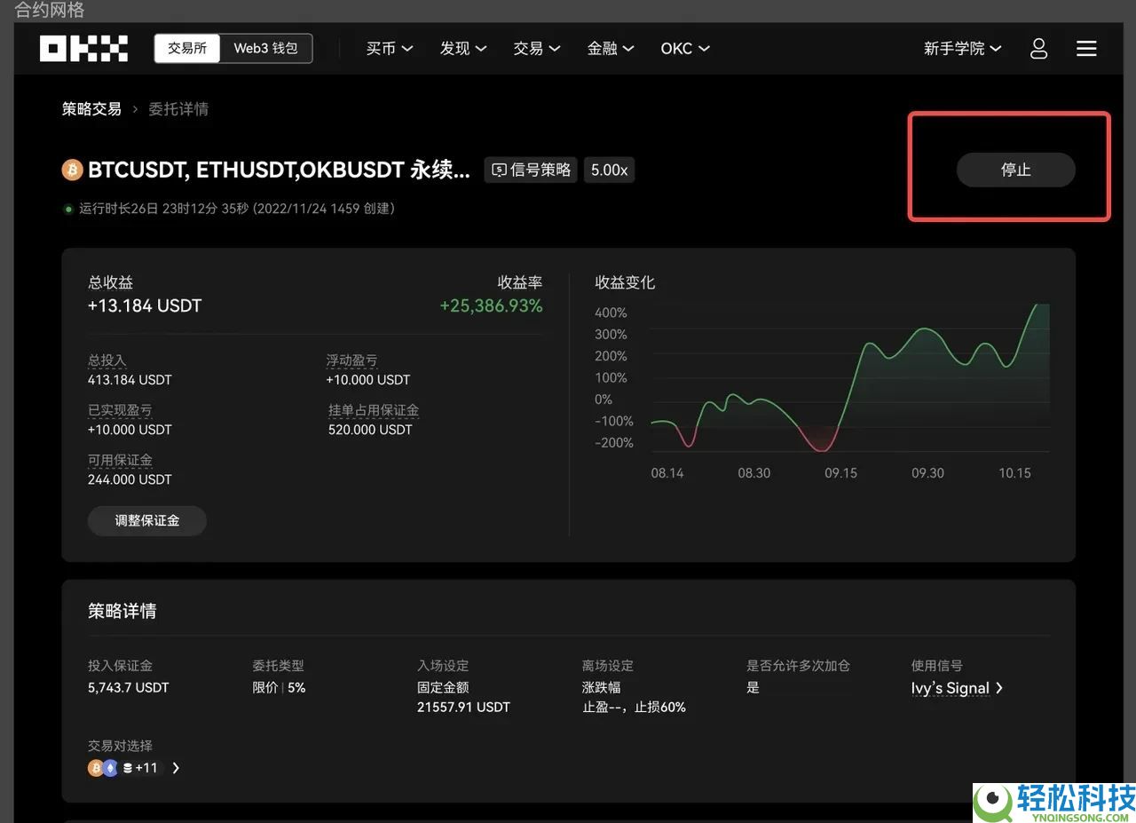Click the 收益变化 chart title
Image resolution: width=1136 pixels, height=823 pixels.
tap(625, 282)
